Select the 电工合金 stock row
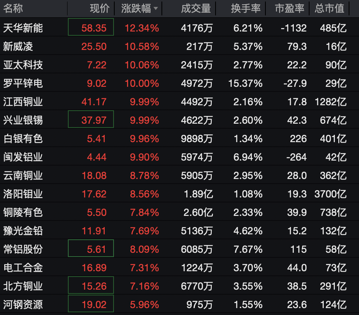359x315 pixels. (23, 267)
